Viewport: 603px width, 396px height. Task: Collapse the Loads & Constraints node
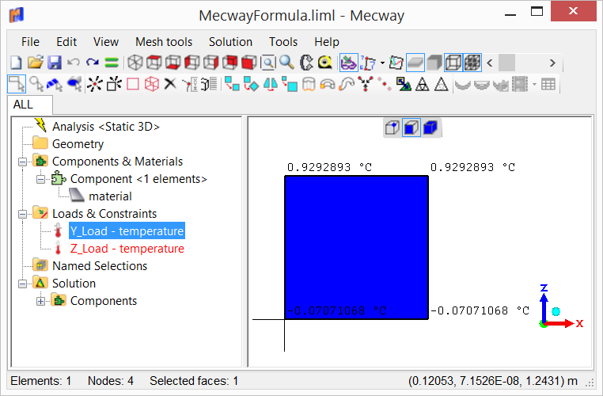[x=23, y=214]
